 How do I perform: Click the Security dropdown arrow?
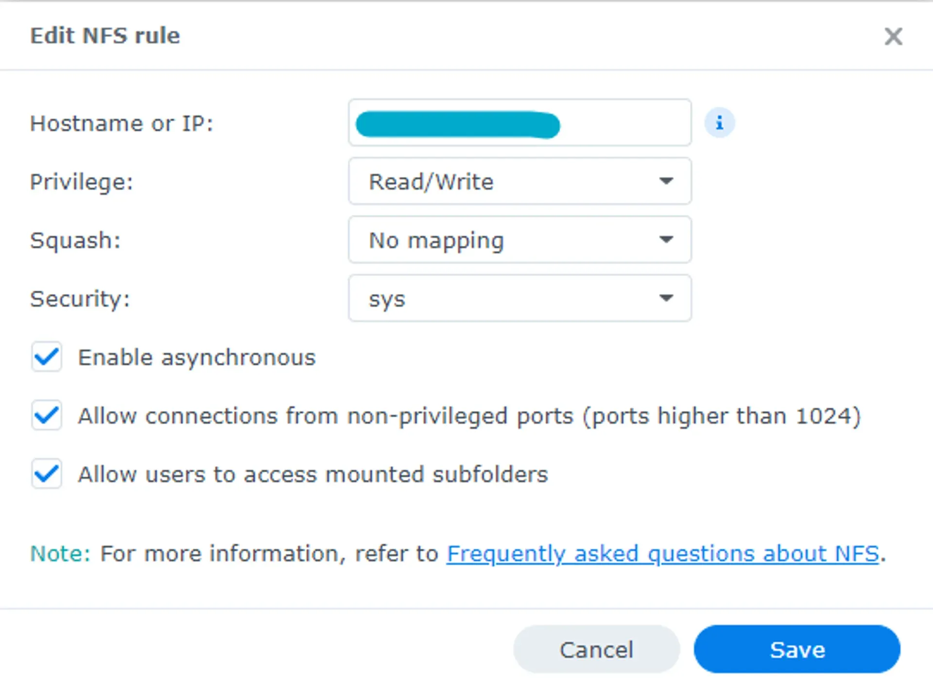point(666,298)
